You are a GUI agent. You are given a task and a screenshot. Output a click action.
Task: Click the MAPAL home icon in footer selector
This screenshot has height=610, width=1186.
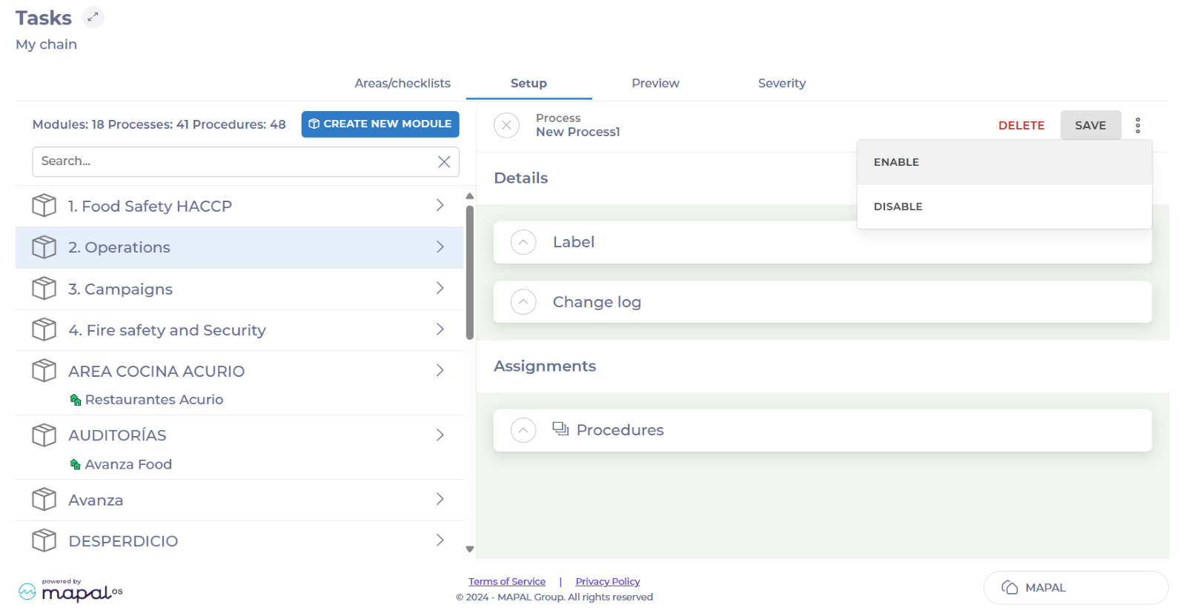[1010, 587]
